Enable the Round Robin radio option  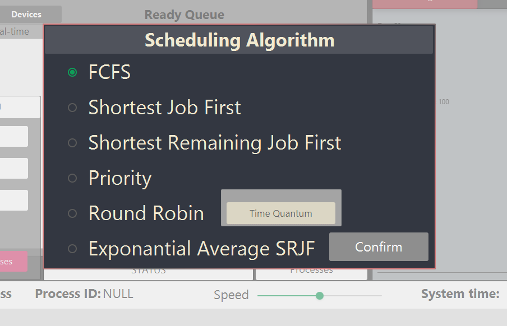72,213
